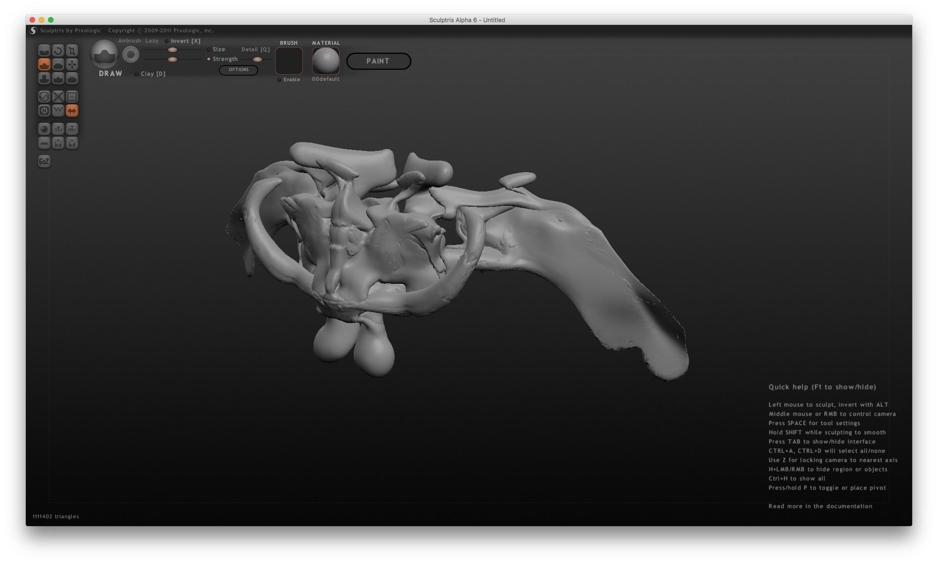Toggle the brush Enable dot

click(x=279, y=80)
